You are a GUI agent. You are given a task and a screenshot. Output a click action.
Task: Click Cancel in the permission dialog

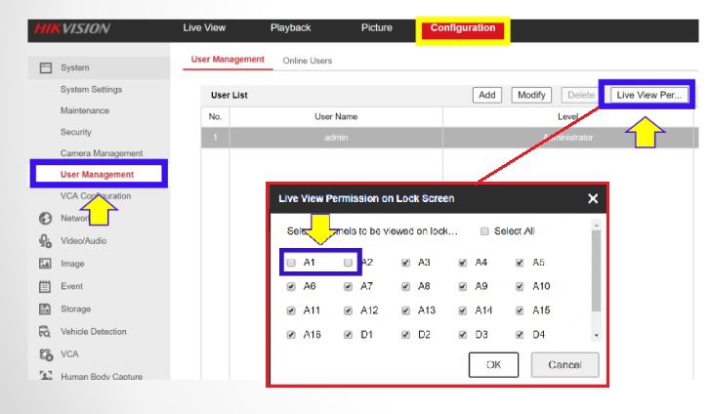coord(565,365)
